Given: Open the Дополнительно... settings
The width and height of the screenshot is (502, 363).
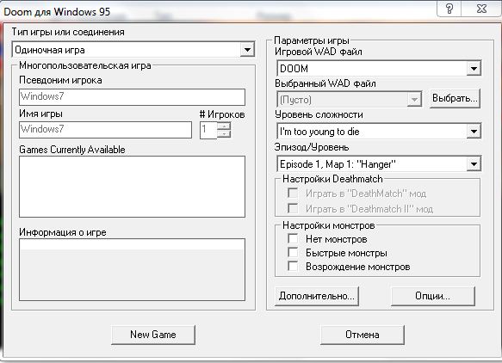Looking at the screenshot, I should (x=317, y=296).
